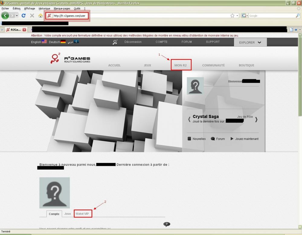302x235 pixels.
Task: Go to the Firefox home page icon
Action: click(40, 16)
